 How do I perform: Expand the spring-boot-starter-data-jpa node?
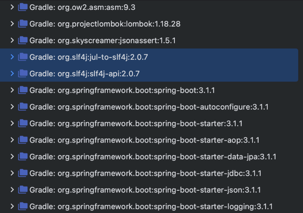click(12, 156)
